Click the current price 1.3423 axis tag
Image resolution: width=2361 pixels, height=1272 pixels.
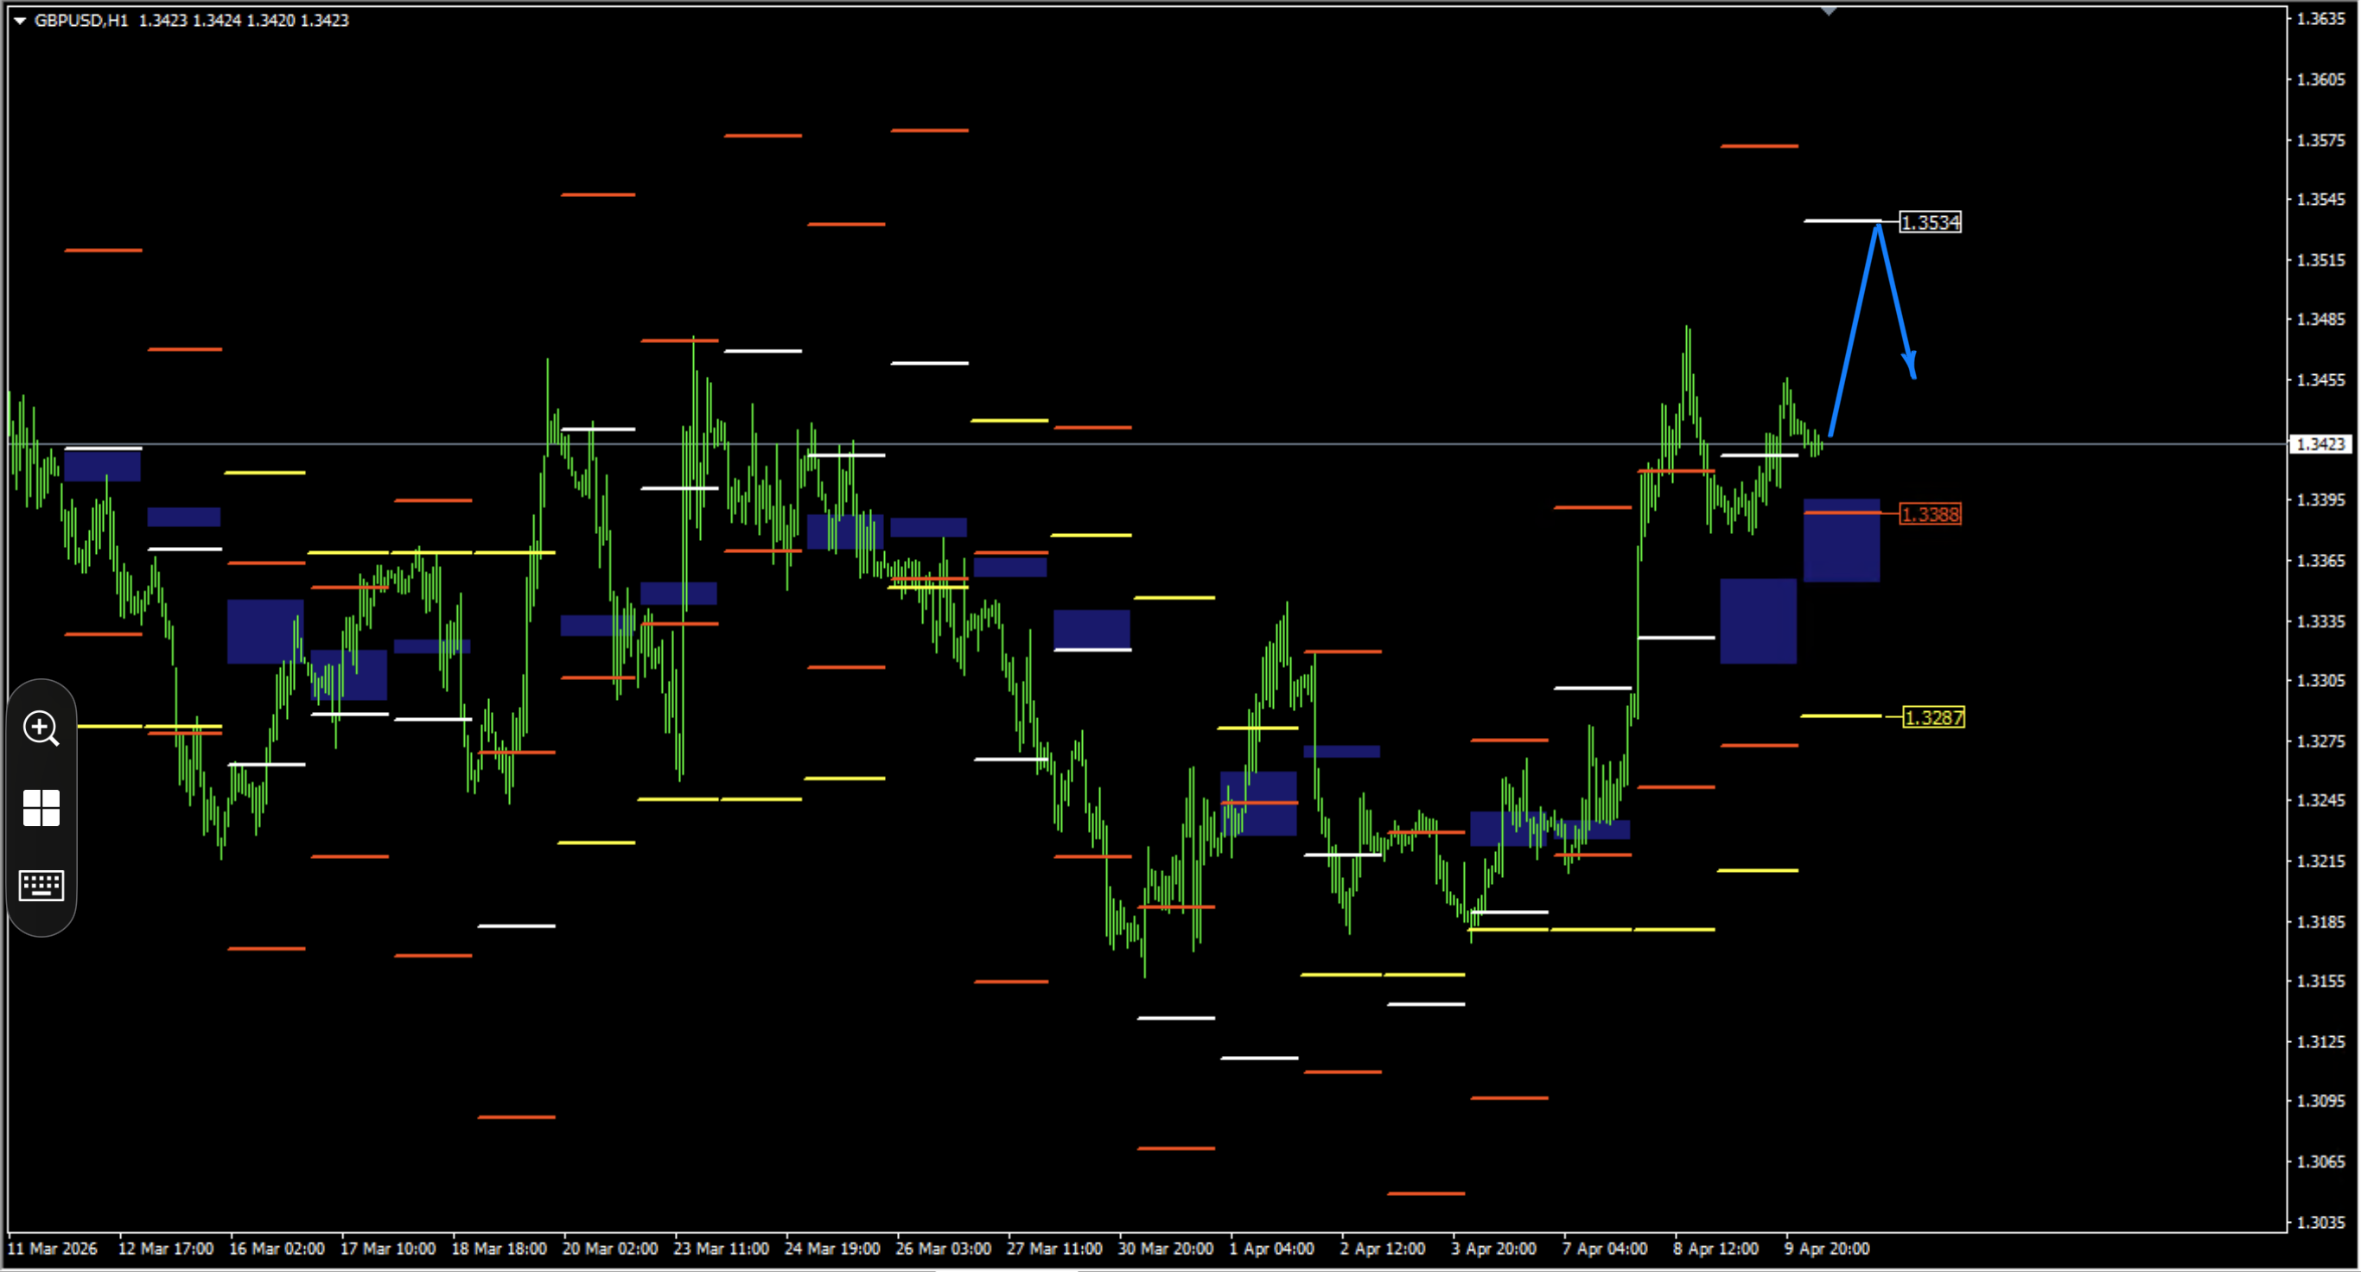pyautogui.click(x=2321, y=444)
